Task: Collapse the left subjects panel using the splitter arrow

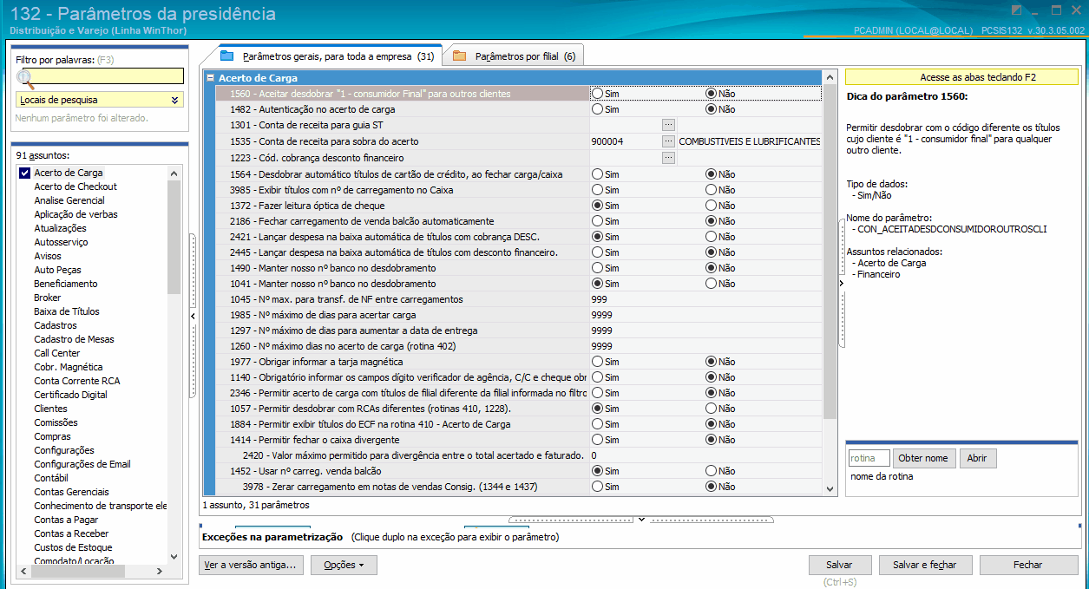Action: coord(193,317)
